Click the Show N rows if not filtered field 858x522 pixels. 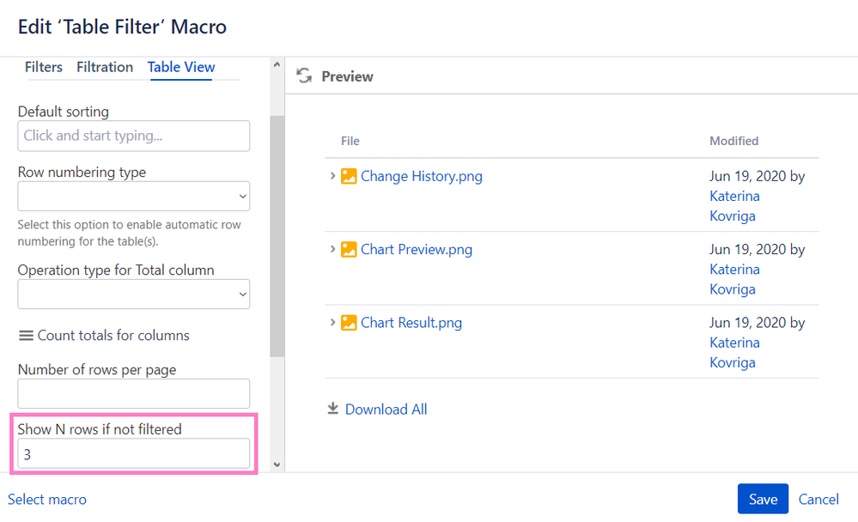(x=133, y=453)
